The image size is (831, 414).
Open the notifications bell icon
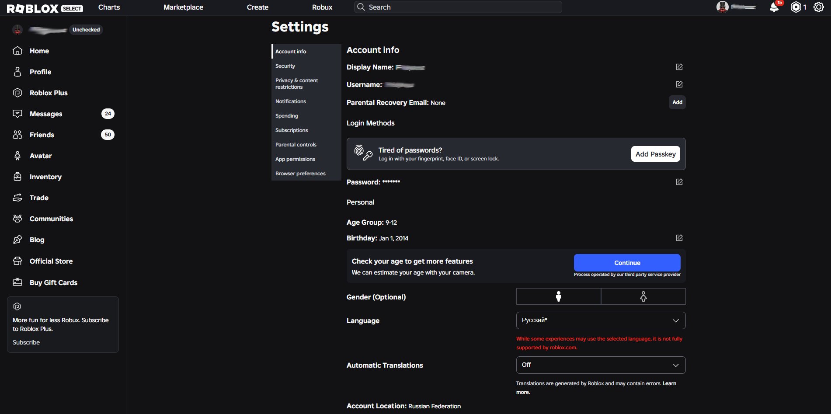pyautogui.click(x=774, y=7)
